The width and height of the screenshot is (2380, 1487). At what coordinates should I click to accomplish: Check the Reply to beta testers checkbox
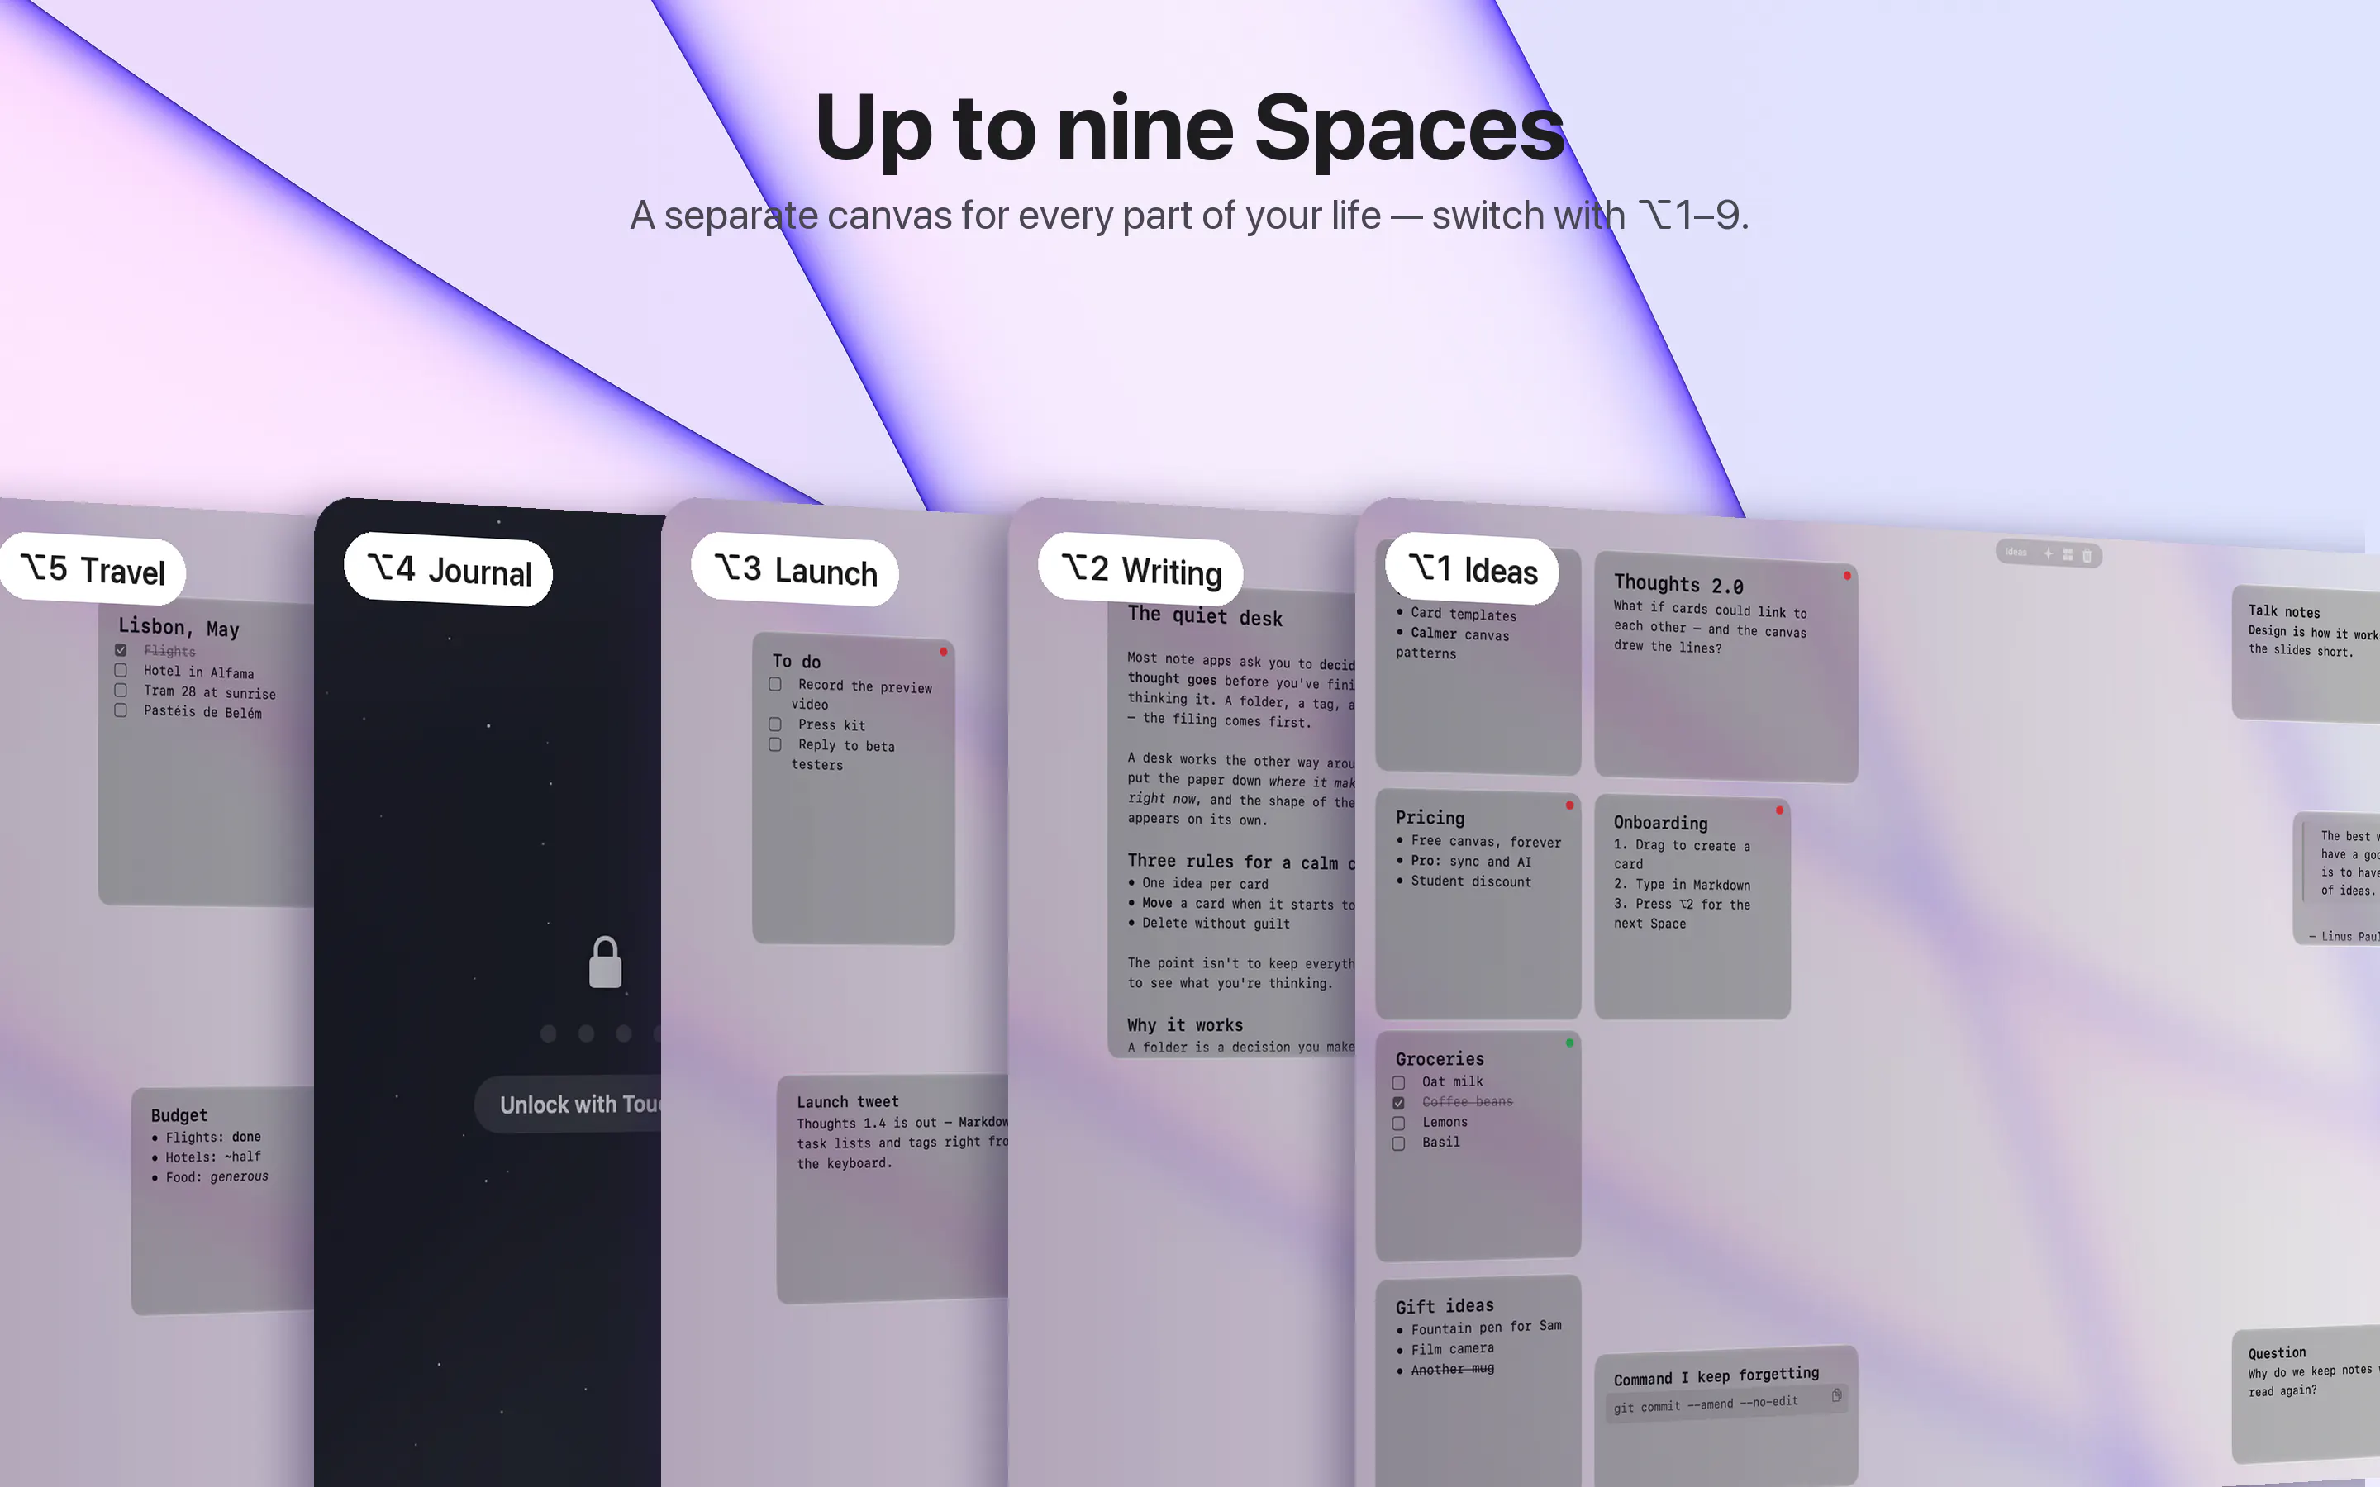click(775, 744)
